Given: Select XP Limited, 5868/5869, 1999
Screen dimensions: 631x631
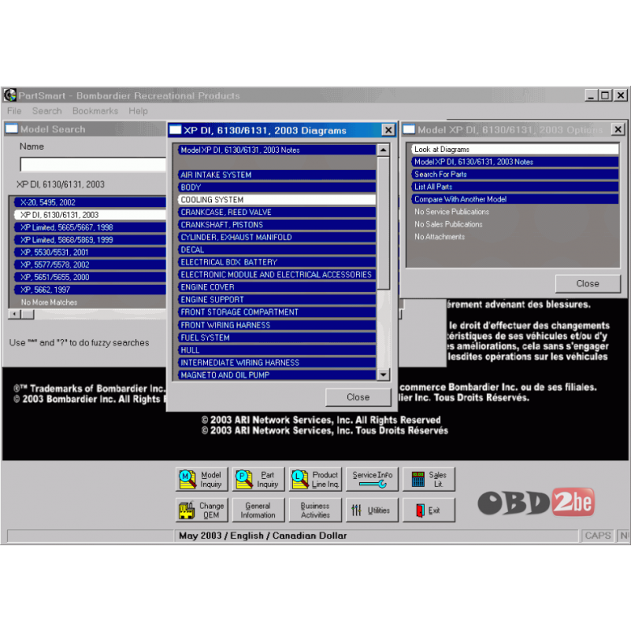Looking at the screenshot, I should coord(89,239).
